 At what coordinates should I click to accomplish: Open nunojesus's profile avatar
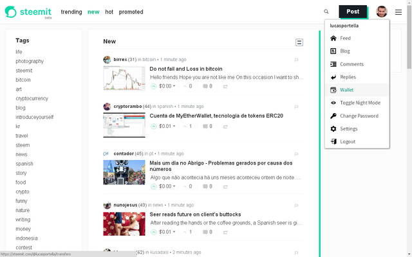(x=107, y=205)
